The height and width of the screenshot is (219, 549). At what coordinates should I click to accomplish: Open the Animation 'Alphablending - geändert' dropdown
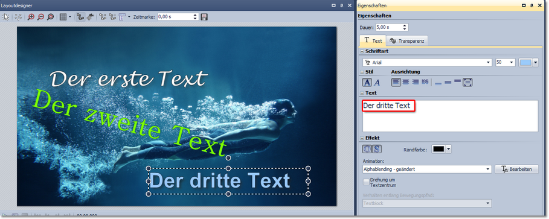click(427, 170)
